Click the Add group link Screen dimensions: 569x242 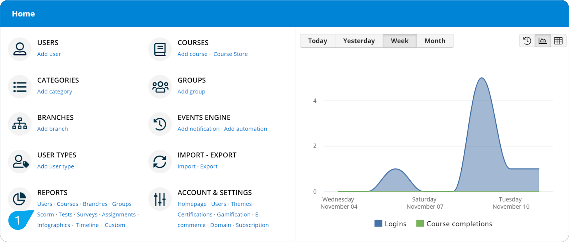coord(191,92)
